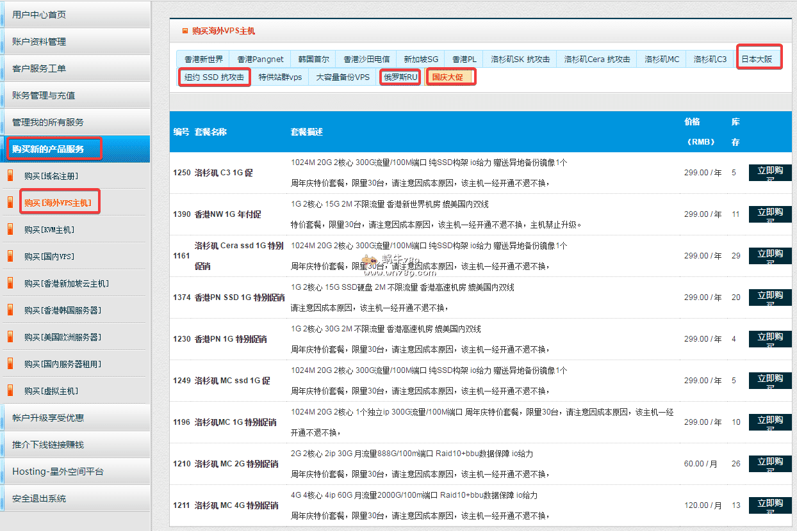Open the 国庆大促 promotion tab
Screen dimensions: 797x531
click(451, 77)
